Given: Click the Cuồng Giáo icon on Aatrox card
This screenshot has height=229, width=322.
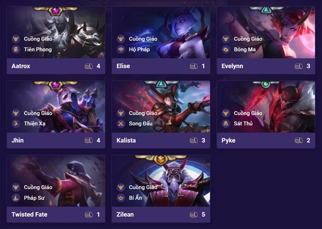Looking at the screenshot, I should (x=16, y=39).
